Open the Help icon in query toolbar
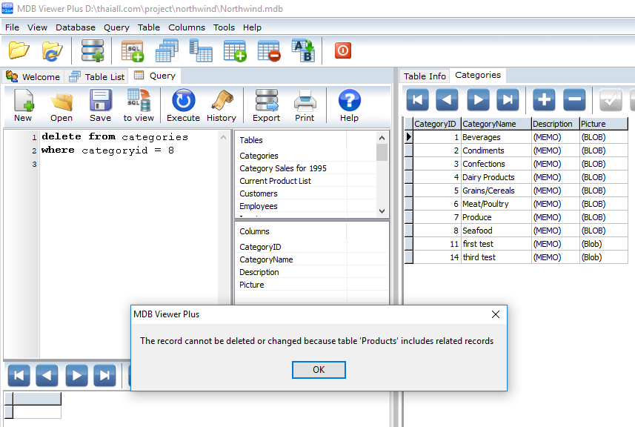 point(349,105)
